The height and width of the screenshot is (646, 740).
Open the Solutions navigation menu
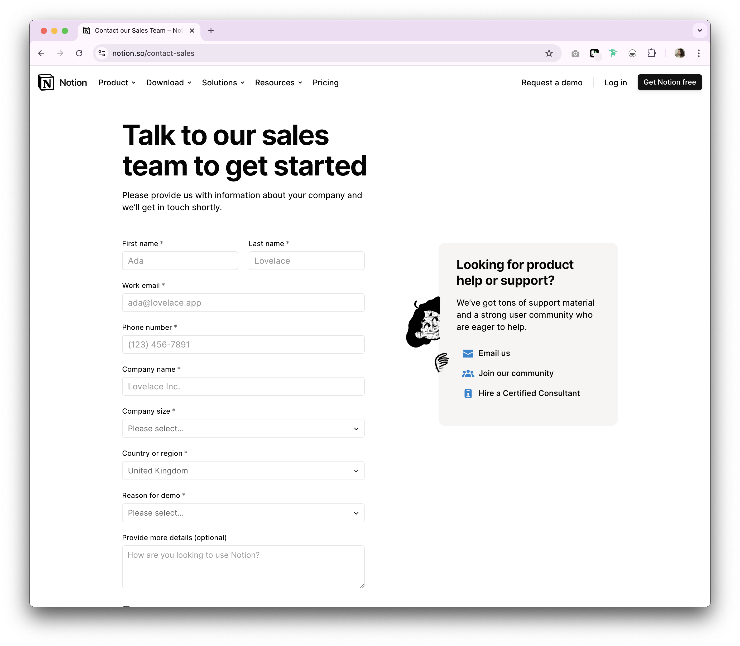[223, 82]
